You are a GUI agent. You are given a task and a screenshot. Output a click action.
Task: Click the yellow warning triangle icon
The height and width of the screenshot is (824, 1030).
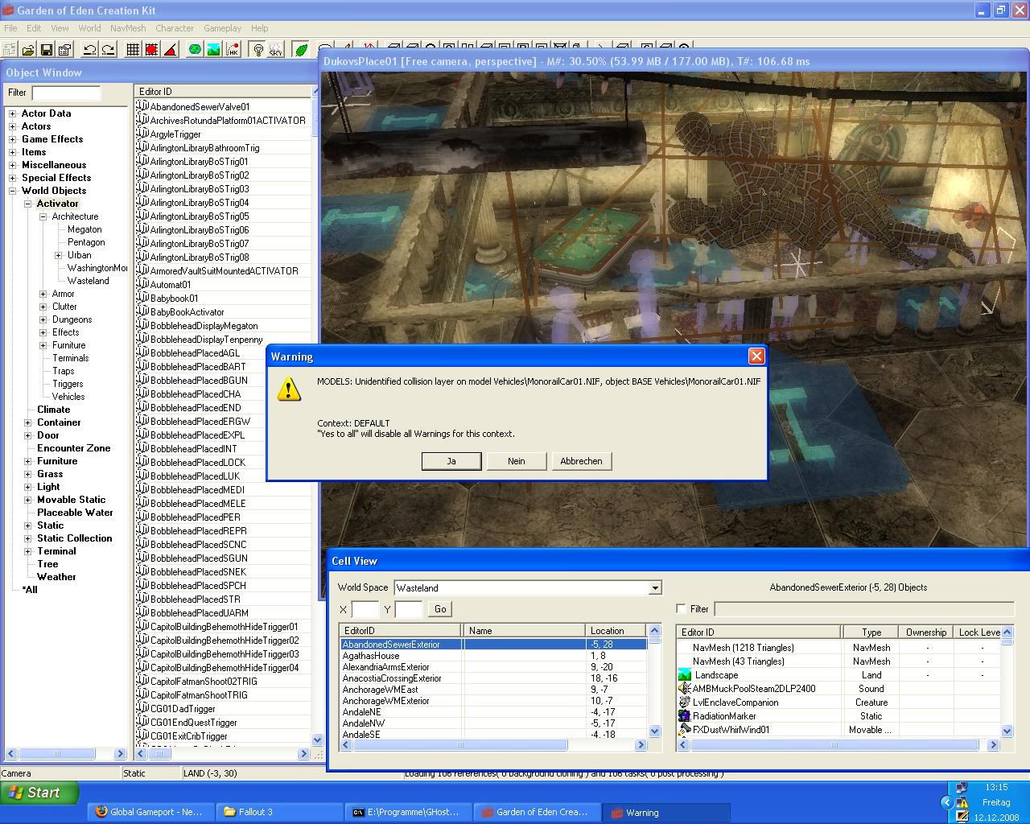click(x=289, y=389)
